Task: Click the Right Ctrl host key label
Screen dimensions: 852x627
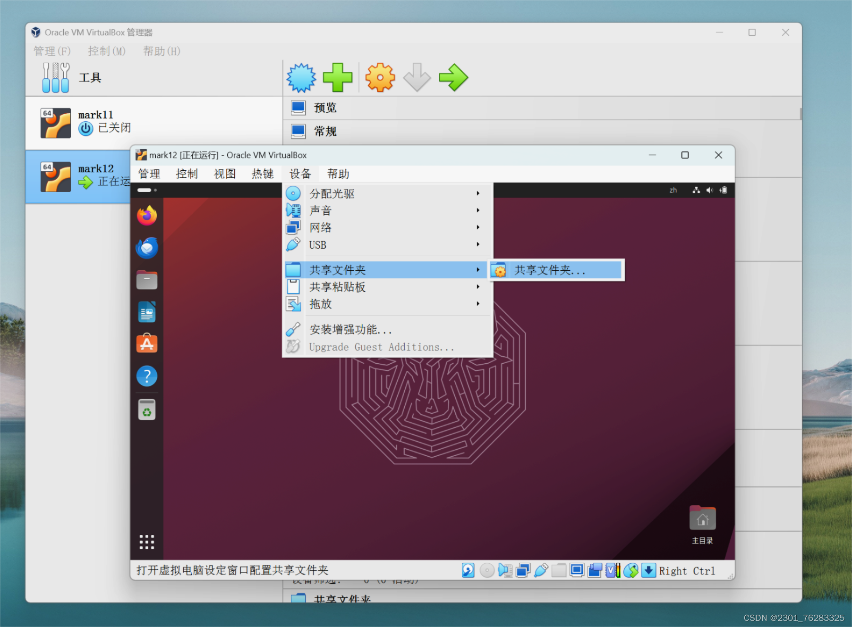Action: (x=687, y=571)
